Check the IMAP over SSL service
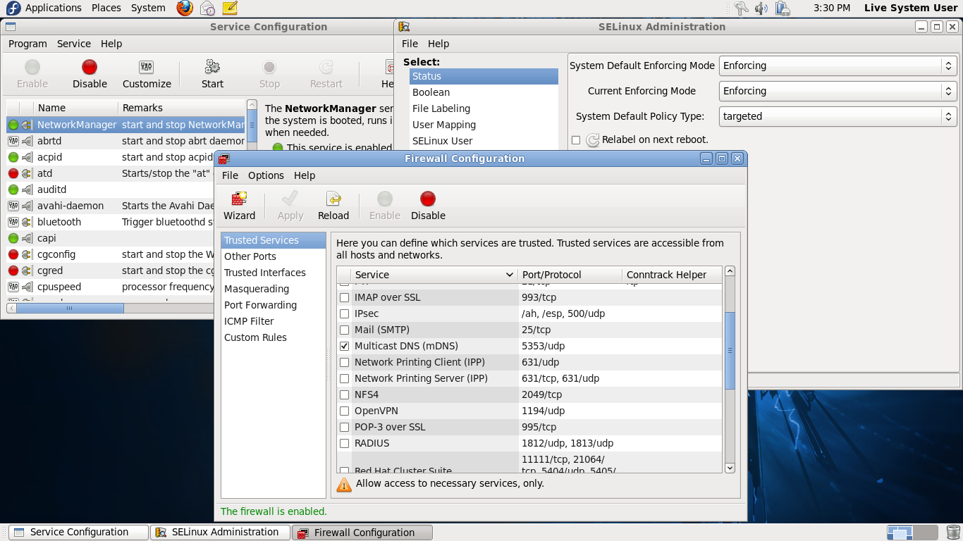963x541 pixels. click(x=344, y=297)
